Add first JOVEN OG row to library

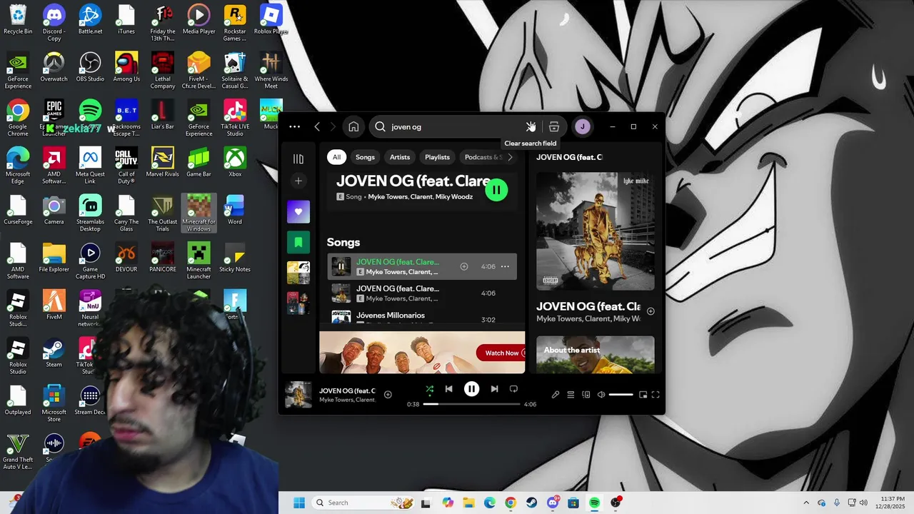tap(464, 266)
